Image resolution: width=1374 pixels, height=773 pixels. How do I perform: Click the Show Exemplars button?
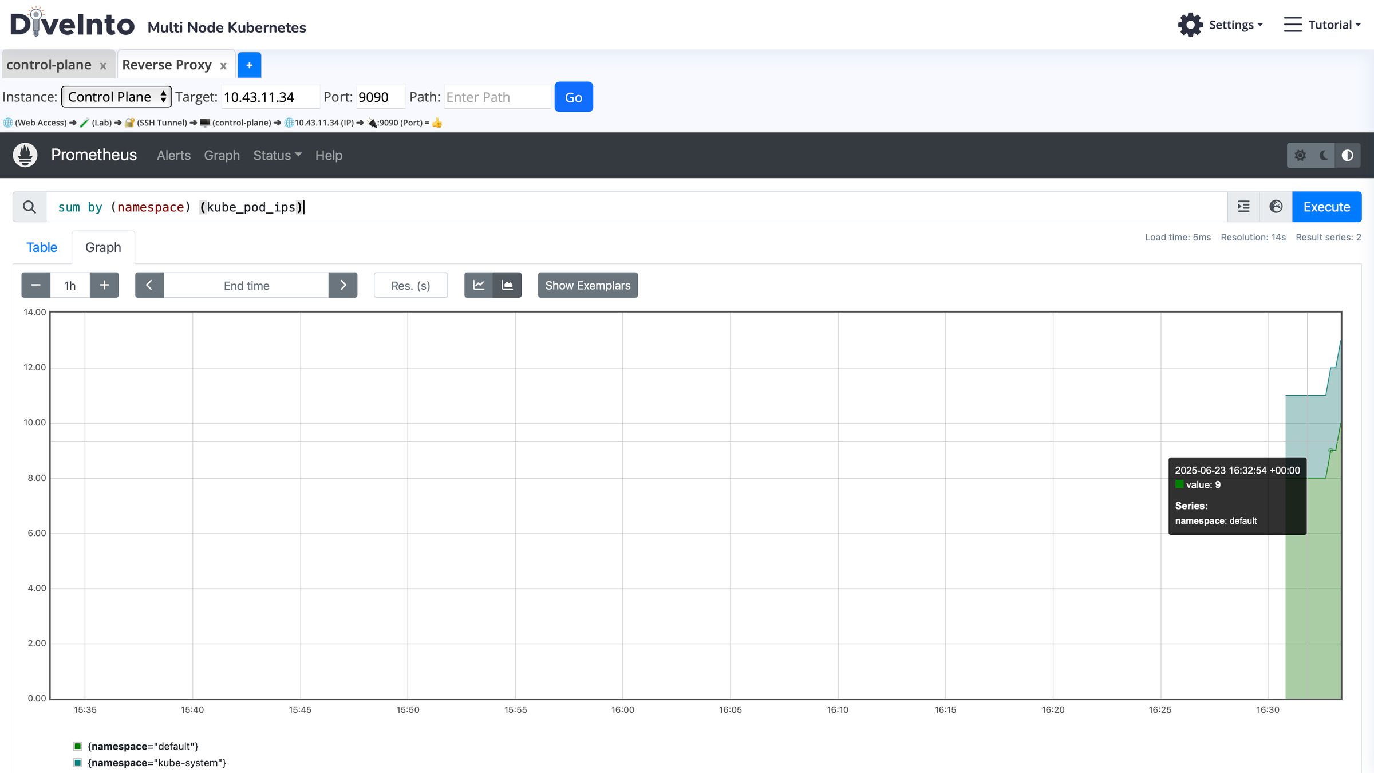coord(587,285)
